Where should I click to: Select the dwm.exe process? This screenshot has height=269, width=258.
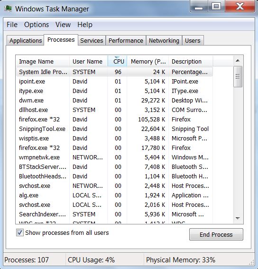[x=114, y=100]
